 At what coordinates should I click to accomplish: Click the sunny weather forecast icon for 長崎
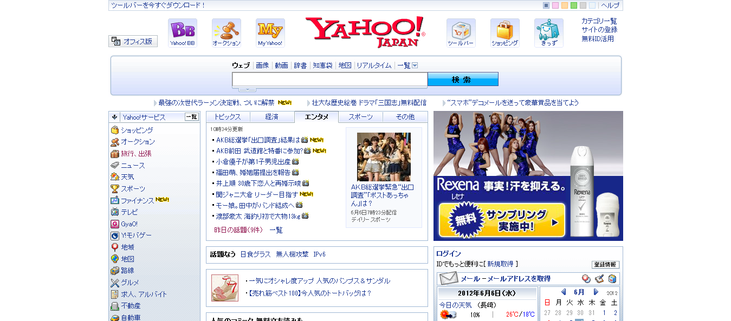click(x=448, y=315)
